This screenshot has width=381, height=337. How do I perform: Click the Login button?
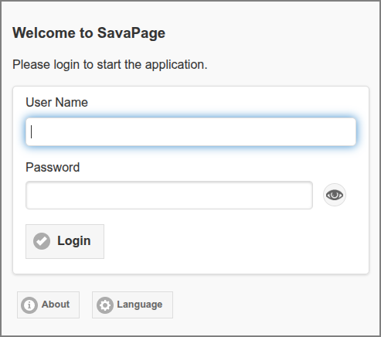[x=65, y=241]
